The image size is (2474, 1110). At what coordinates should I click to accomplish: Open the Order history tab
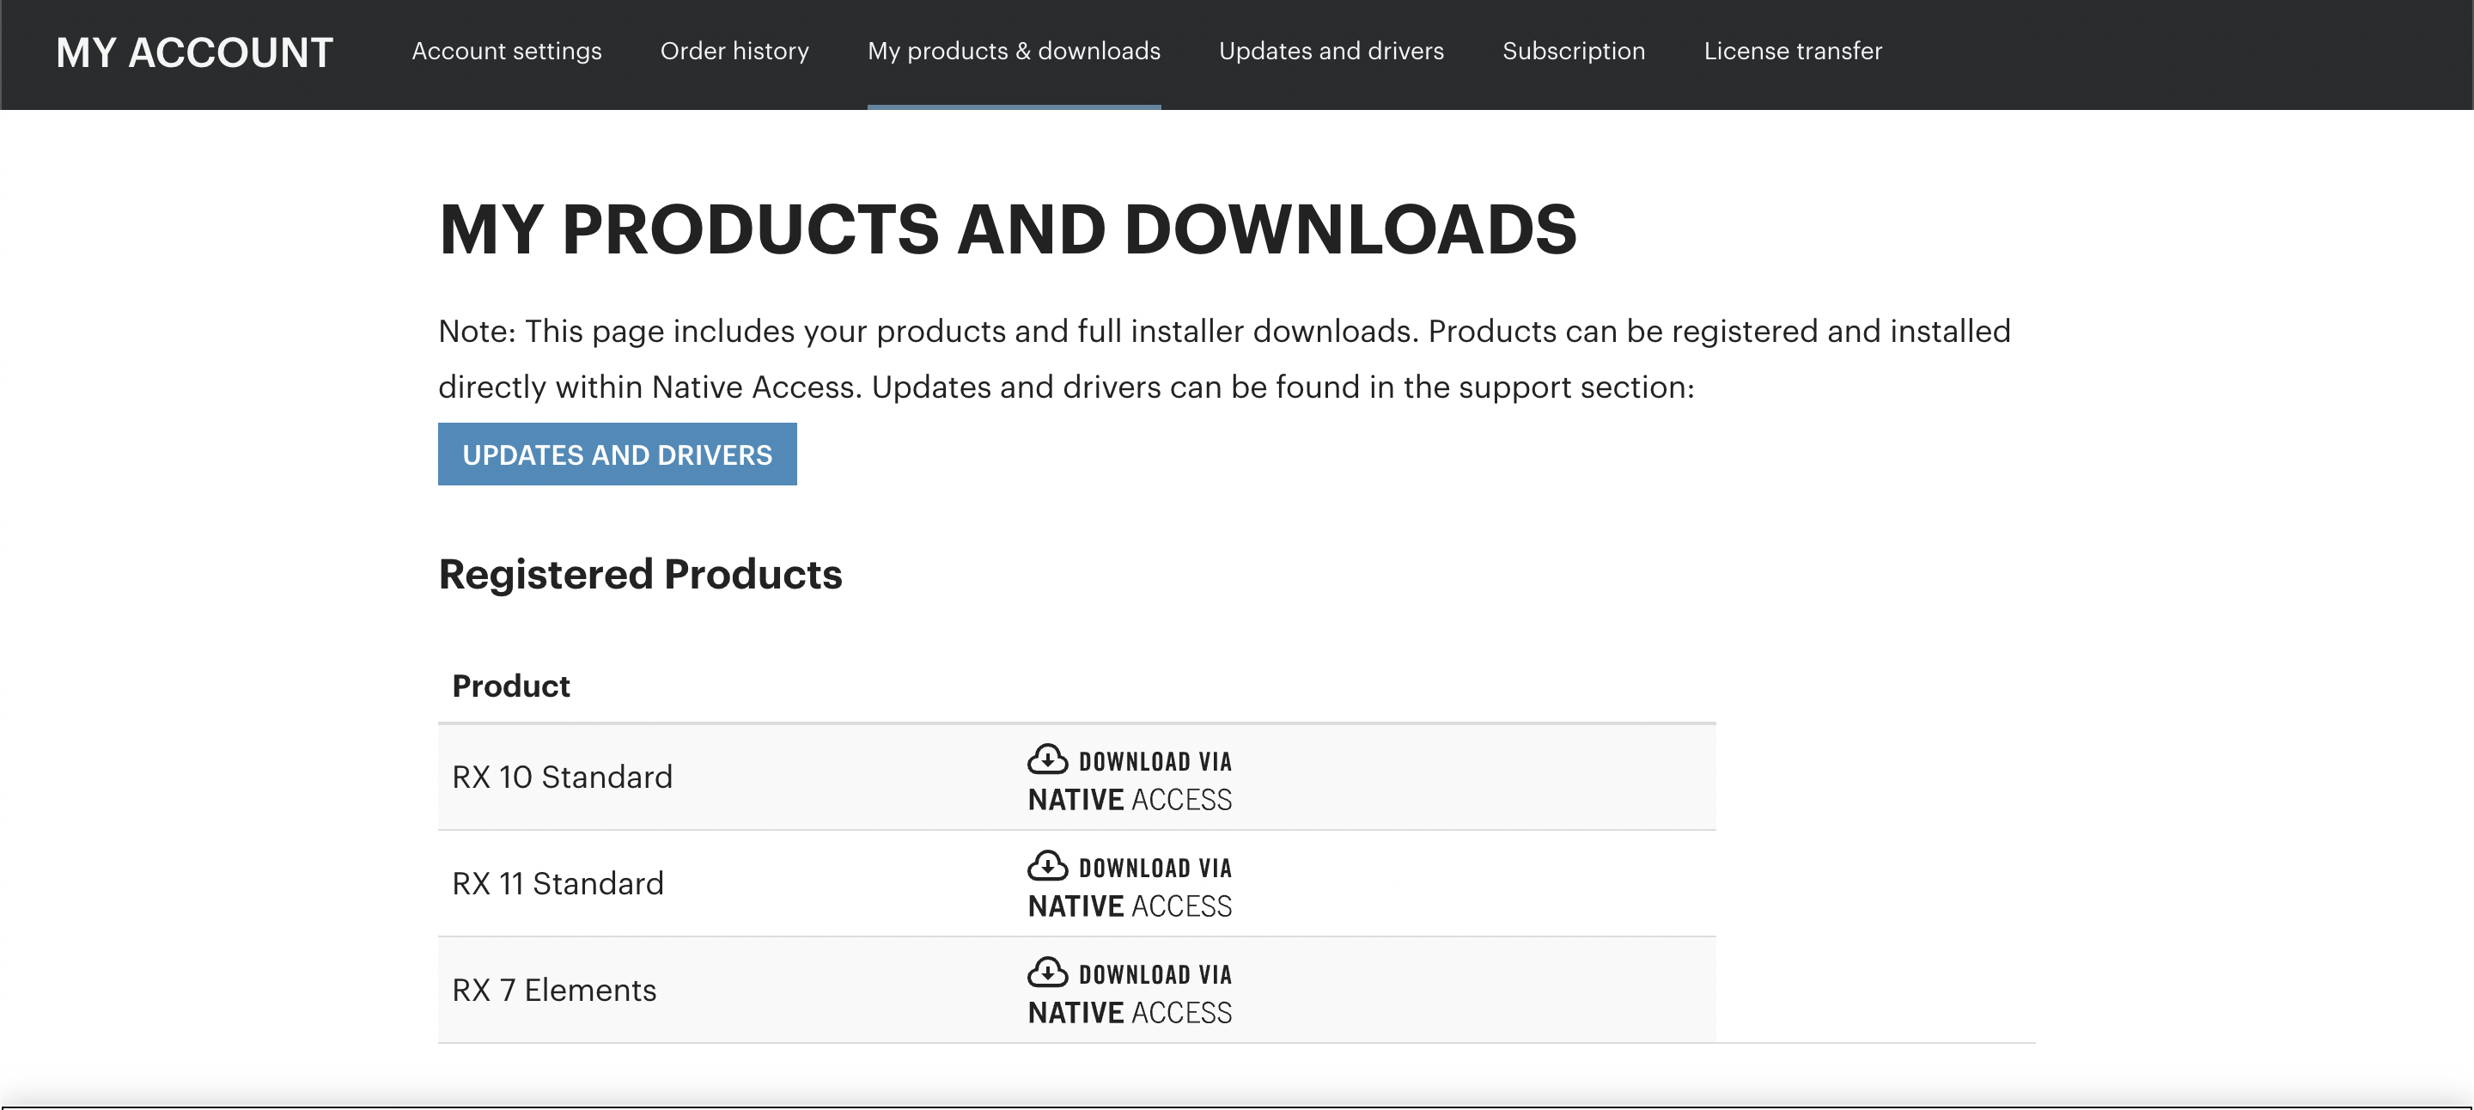coord(734,51)
